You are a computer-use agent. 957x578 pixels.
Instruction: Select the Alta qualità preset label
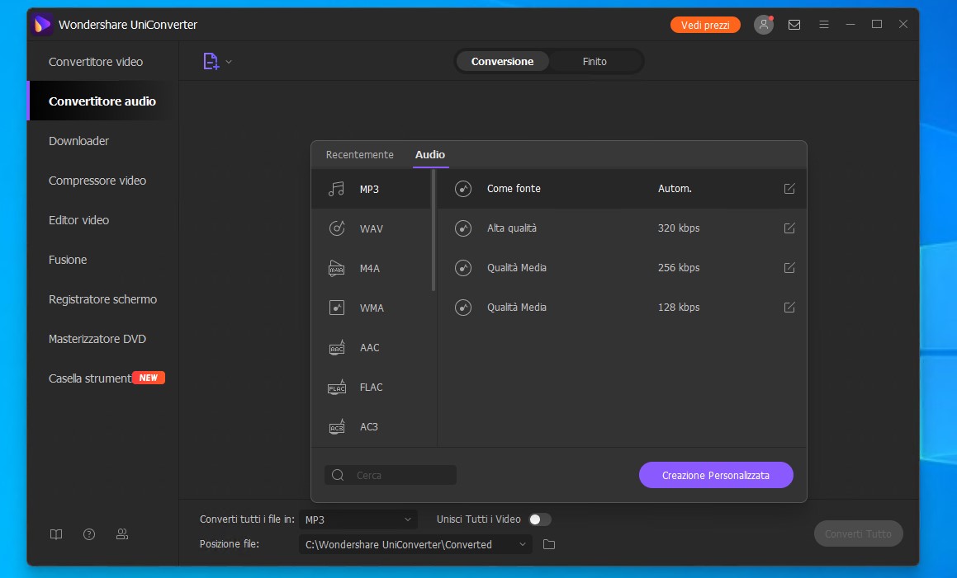pyautogui.click(x=512, y=228)
